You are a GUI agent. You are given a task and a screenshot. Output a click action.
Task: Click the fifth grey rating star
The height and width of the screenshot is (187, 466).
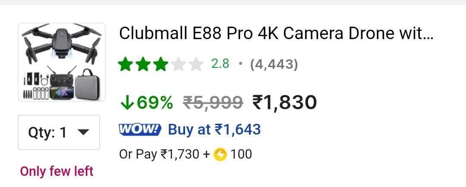click(x=196, y=64)
